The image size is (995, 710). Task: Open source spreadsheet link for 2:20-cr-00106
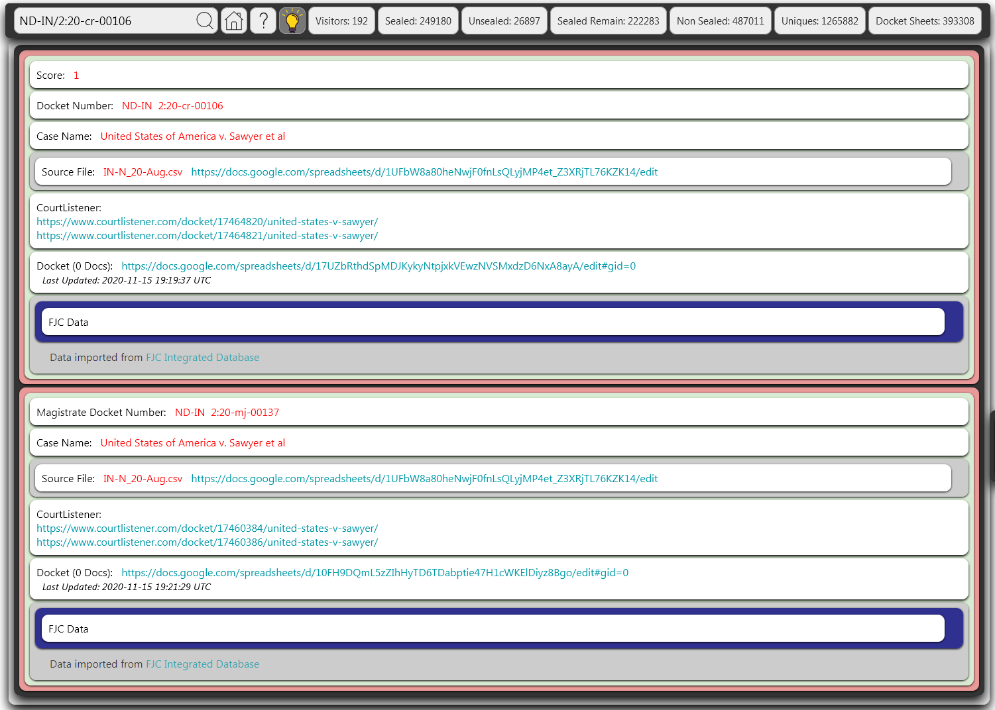(x=424, y=172)
